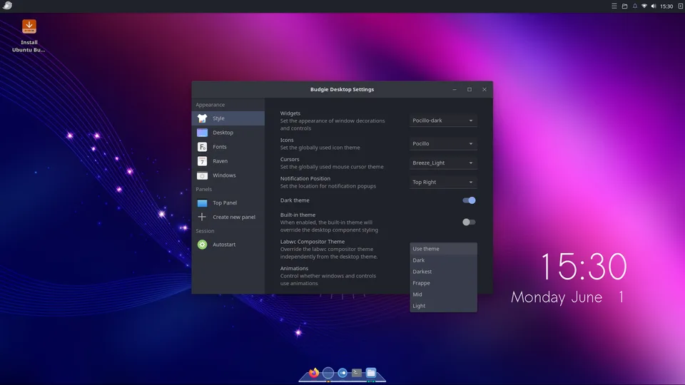Click the Appearance section header in sidebar
This screenshot has height=385, width=685.
[210, 105]
